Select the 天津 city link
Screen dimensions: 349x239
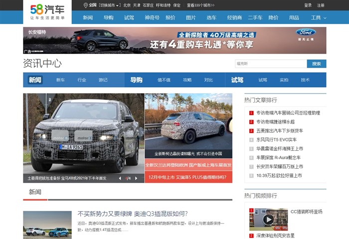click(x=137, y=5)
